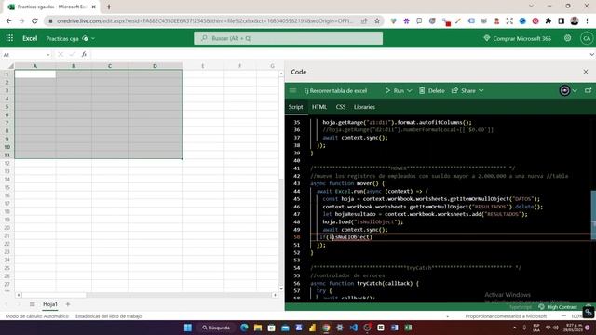Select column A header
The height and width of the screenshot is (335, 596).
pos(35,66)
